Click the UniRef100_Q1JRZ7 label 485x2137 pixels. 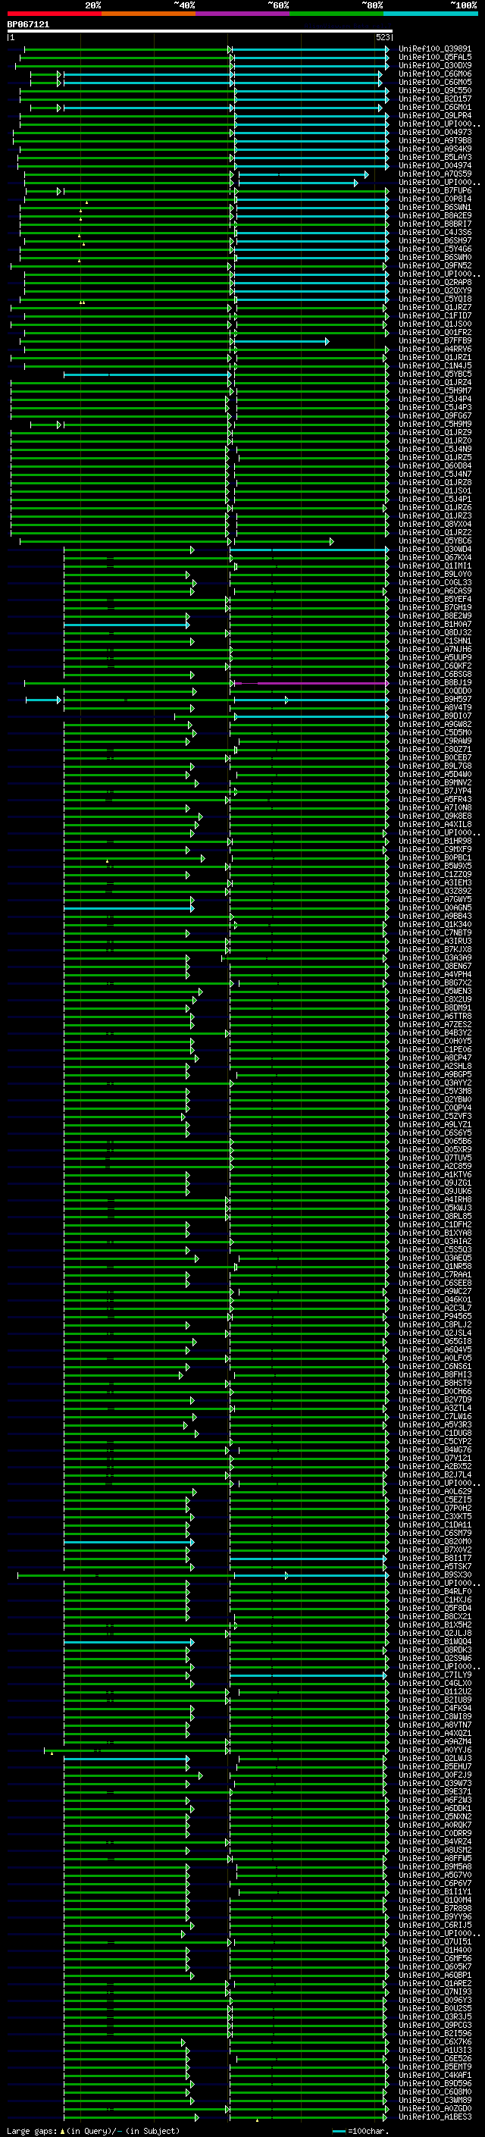pos(435,307)
